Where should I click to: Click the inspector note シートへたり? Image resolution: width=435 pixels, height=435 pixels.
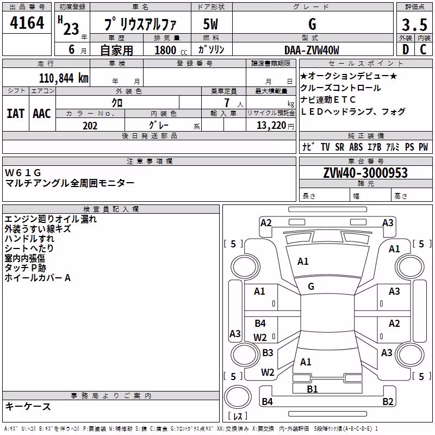tap(29, 248)
